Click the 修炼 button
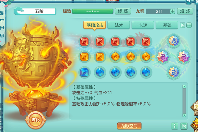 [x=123, y=11]
